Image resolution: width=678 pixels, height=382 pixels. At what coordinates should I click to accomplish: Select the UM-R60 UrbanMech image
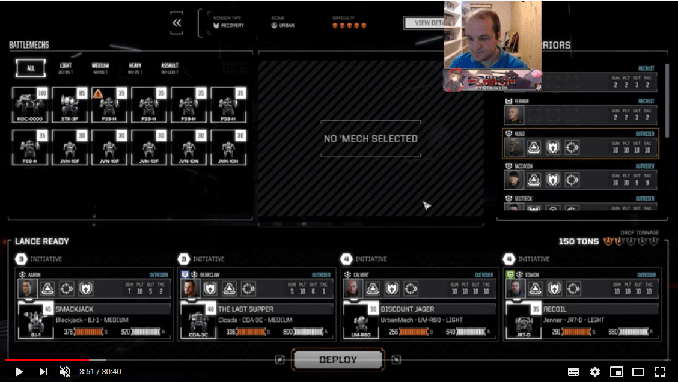[361, 321]
